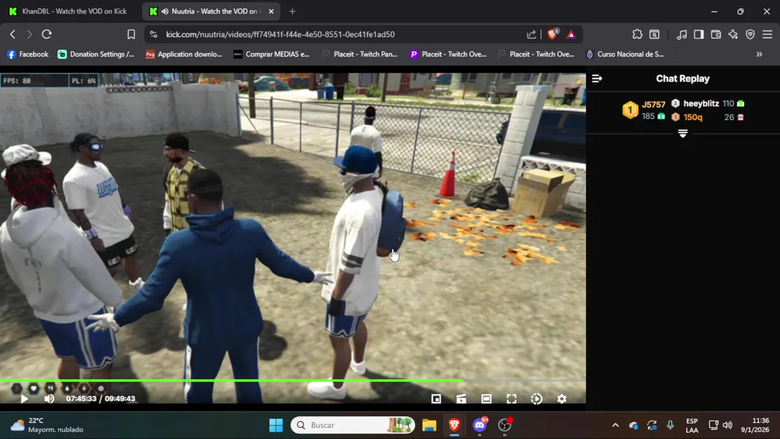Open File Explorer from the taskbar
Screen dimensions: 780x439
click(x=430, y=425)
